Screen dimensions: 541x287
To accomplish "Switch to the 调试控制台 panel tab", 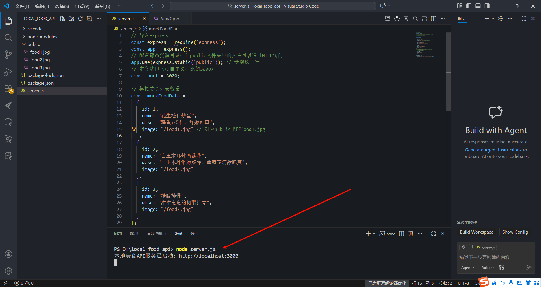I will (x=156, y=234).
